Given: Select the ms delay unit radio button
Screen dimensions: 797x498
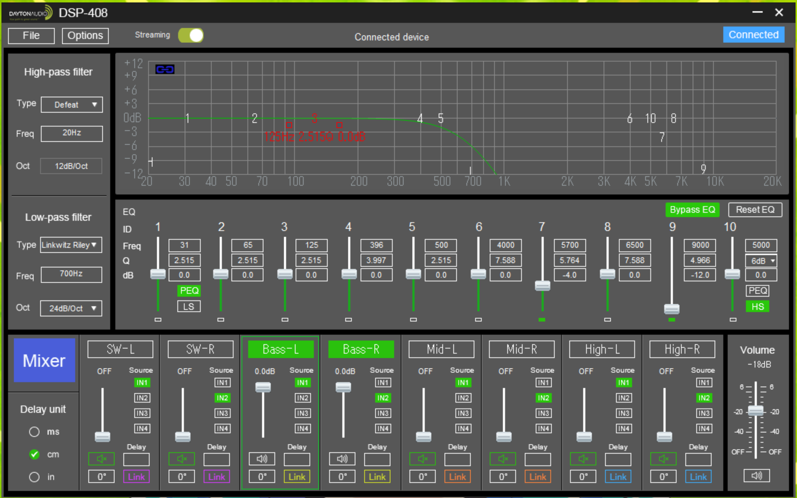Looking at the screenshot, I should [x=34, y=432].
